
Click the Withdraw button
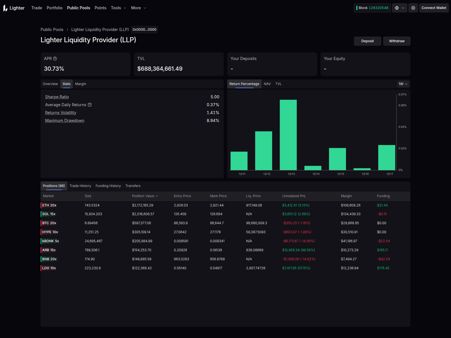pyautogui.click(x=397, y=41)
